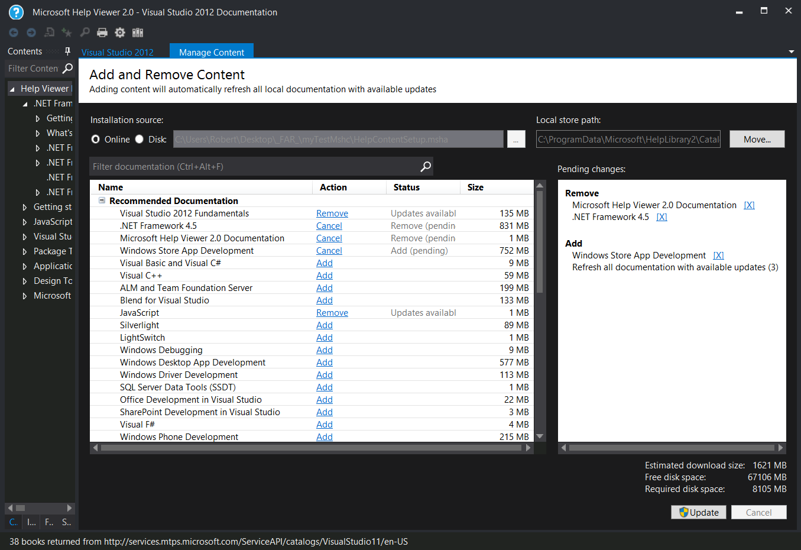Sort by the Size column header

point(497,187)
